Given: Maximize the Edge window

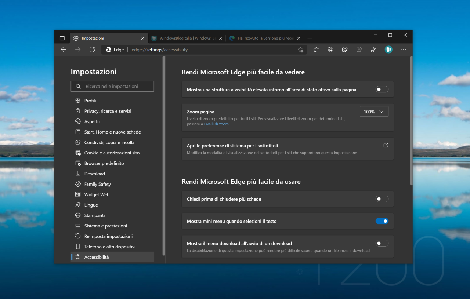Looking at the screenshot, I should point(390,35).
